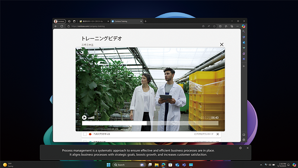The width and height of the screenshot is (298, 168).
Task: Activate Read aloud icon
Action: point(209,26)
